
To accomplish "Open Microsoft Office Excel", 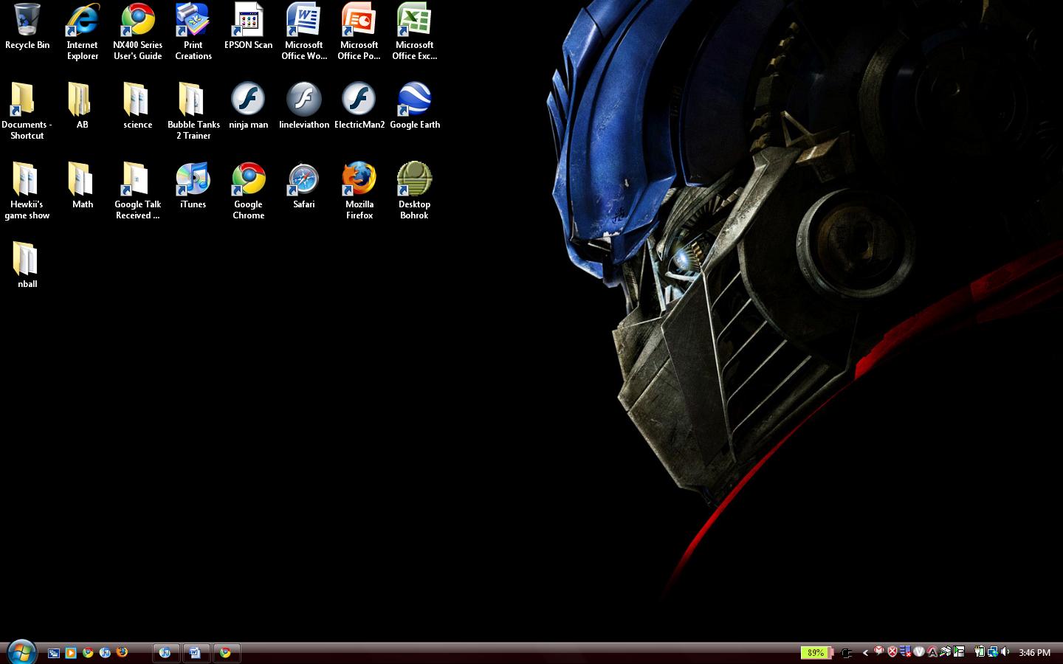I will (414, 18).
